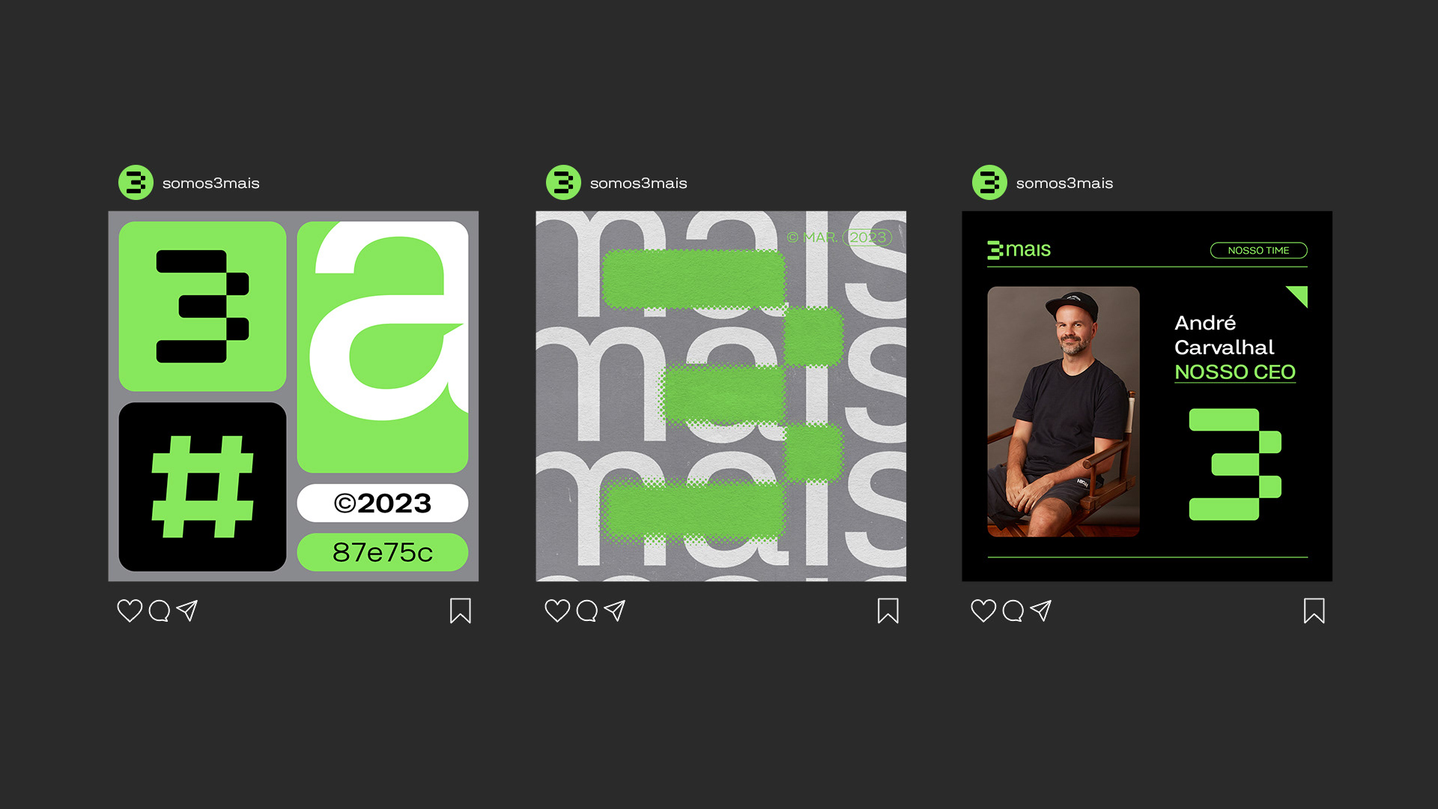This screenshot has height=809, width=1438.
Task: Click André Carvalhal's portrait photo
Action: click(1064, 411)
